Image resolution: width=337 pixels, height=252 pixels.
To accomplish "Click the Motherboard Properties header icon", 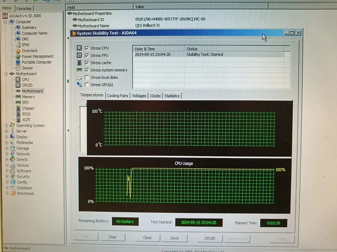I will pos(69,13).
